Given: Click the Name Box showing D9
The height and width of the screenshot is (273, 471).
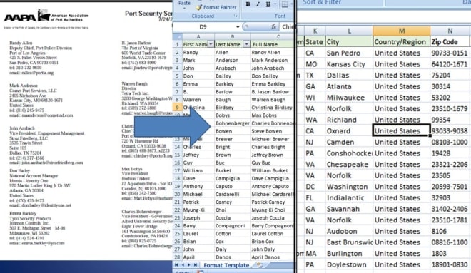Looking at the screenshot, I should click(203, 26).
